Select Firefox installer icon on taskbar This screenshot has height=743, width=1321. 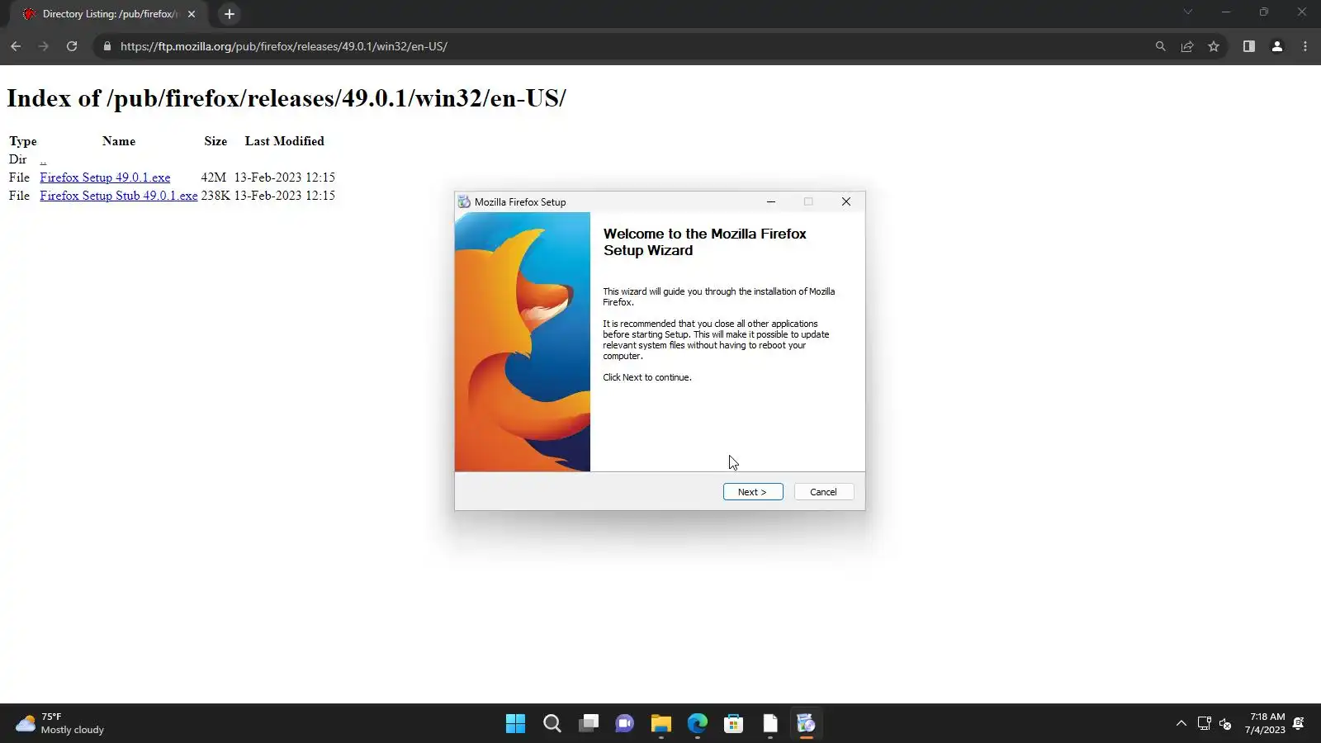(807, 724)
